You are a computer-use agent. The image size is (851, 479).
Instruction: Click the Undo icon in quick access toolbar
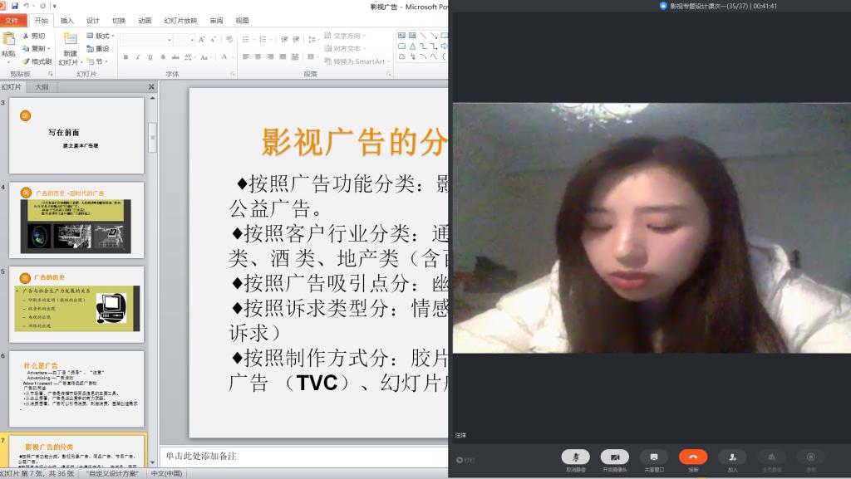[26, 6]
